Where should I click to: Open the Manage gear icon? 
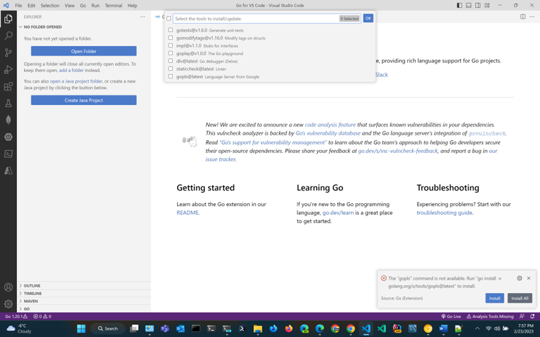8,304
